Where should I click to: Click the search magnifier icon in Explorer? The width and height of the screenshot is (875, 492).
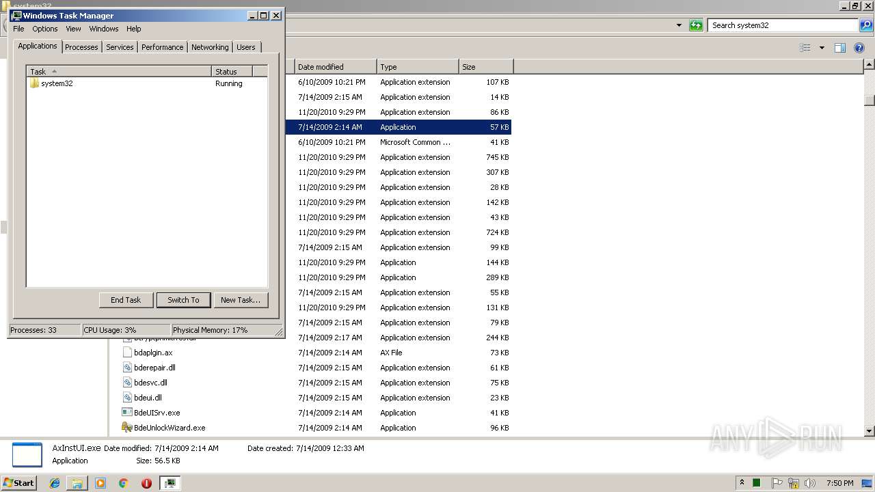tap(866, 25)
